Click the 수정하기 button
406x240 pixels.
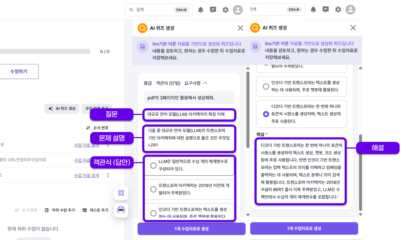pos(19,71)
